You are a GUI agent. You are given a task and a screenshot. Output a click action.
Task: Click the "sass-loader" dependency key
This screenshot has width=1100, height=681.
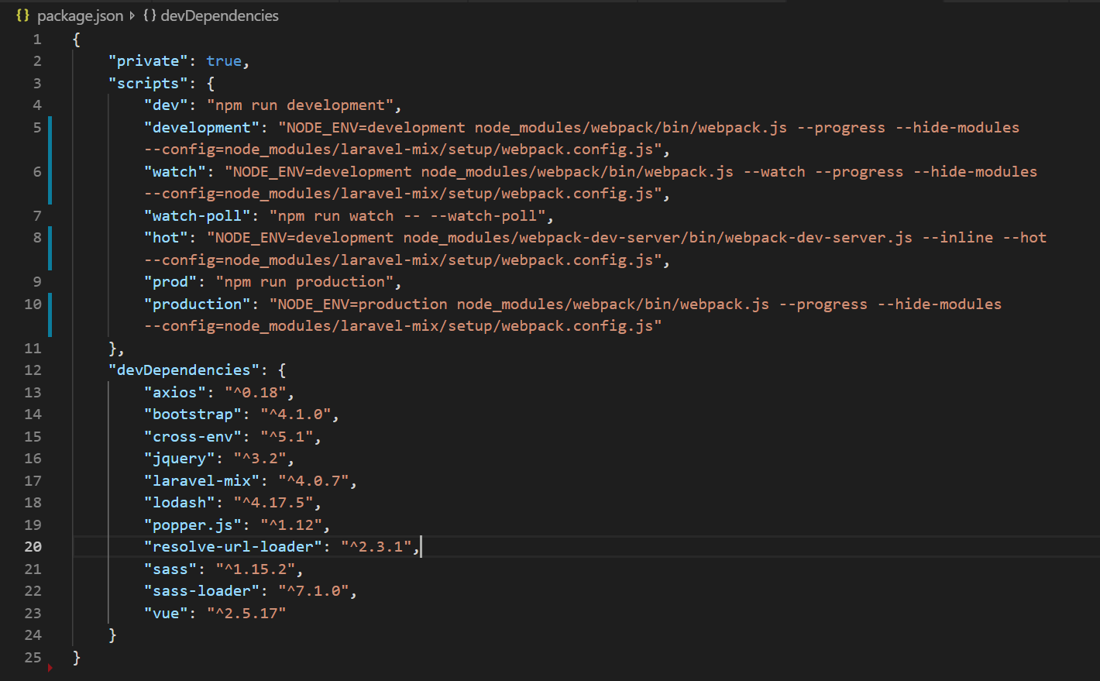[x=202, y=591]
